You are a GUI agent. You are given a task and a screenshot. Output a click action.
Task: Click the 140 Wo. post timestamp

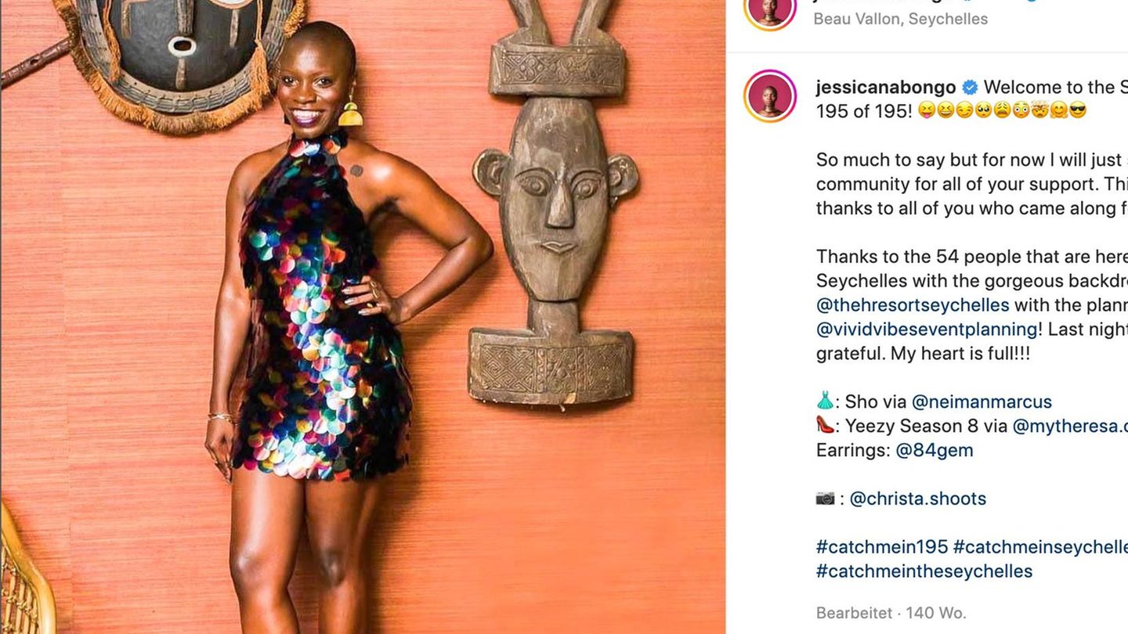[x=936, y=613]
